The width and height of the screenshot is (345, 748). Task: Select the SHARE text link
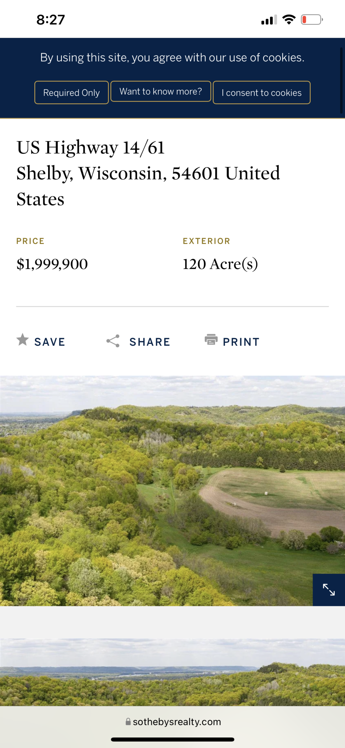pos(150,342)
